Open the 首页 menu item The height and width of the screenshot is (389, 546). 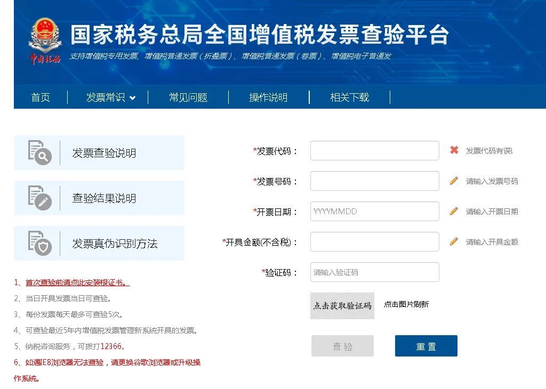tap(41, 98)
